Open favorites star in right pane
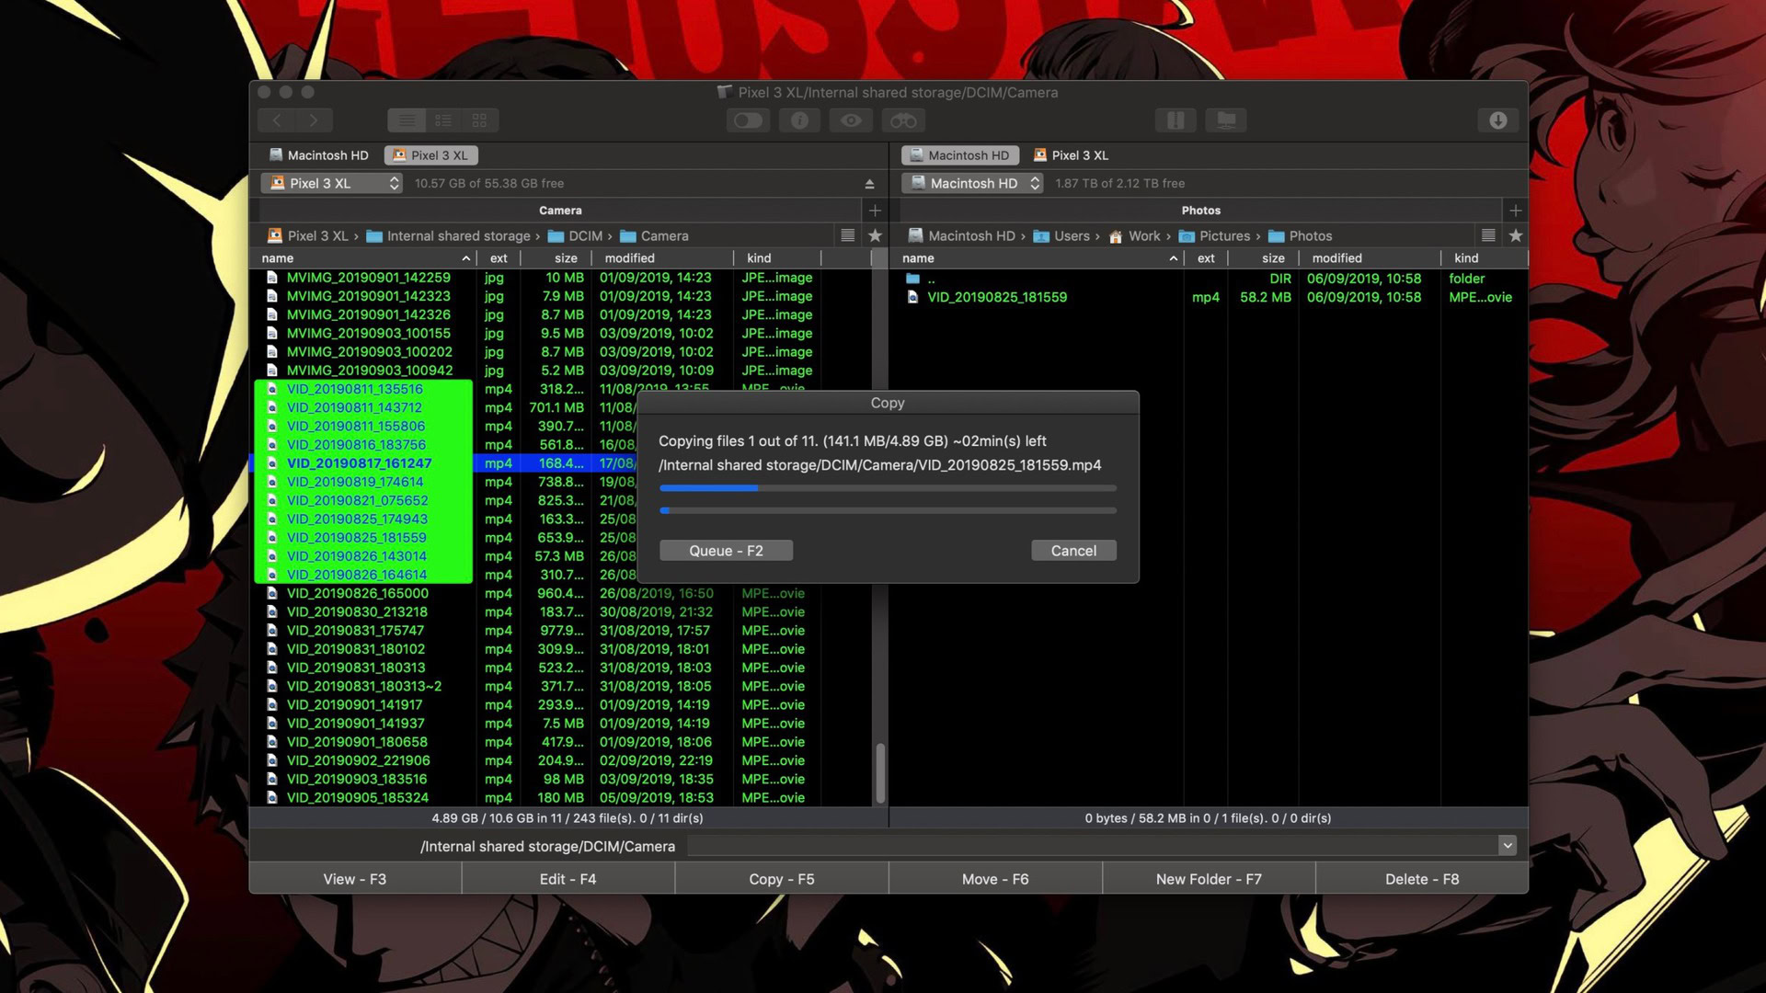Image resolution: width=1766 pixels, height=993 pixels. pos(1516,236)
